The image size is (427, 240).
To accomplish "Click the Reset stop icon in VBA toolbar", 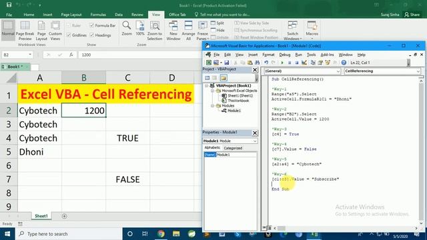I will click(x=296, y=63).
